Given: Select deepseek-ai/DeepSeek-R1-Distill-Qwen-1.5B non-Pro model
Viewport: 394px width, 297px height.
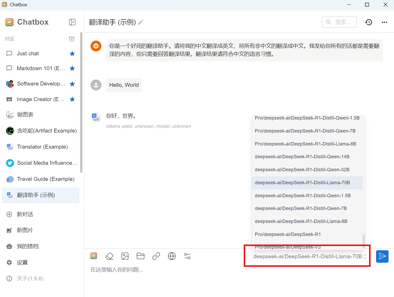Looking at the screenshot, I should [x=307, y=196].
